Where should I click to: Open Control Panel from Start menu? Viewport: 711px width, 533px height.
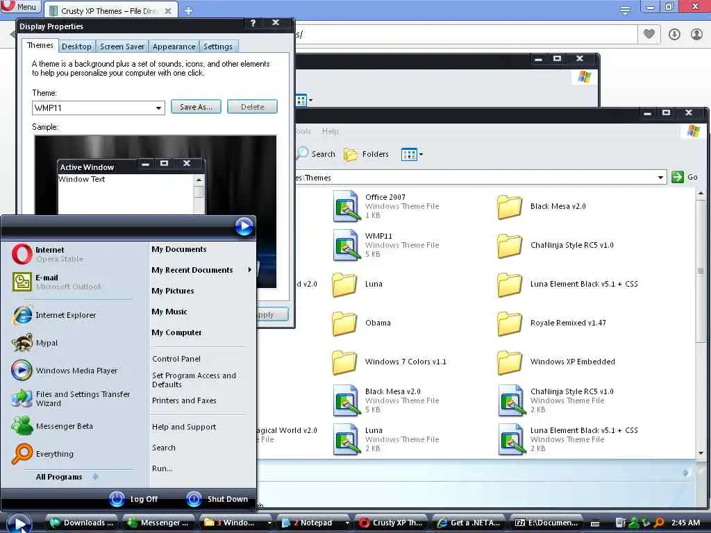176,359
